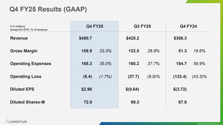Click the Lumentum logo
The height and width of the screenshot is (125, 223).
click(16, 121)
